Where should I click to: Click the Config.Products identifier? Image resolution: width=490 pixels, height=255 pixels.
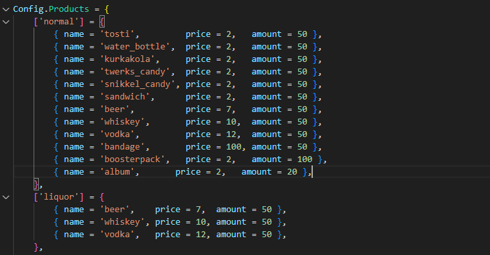coord(51,9)
